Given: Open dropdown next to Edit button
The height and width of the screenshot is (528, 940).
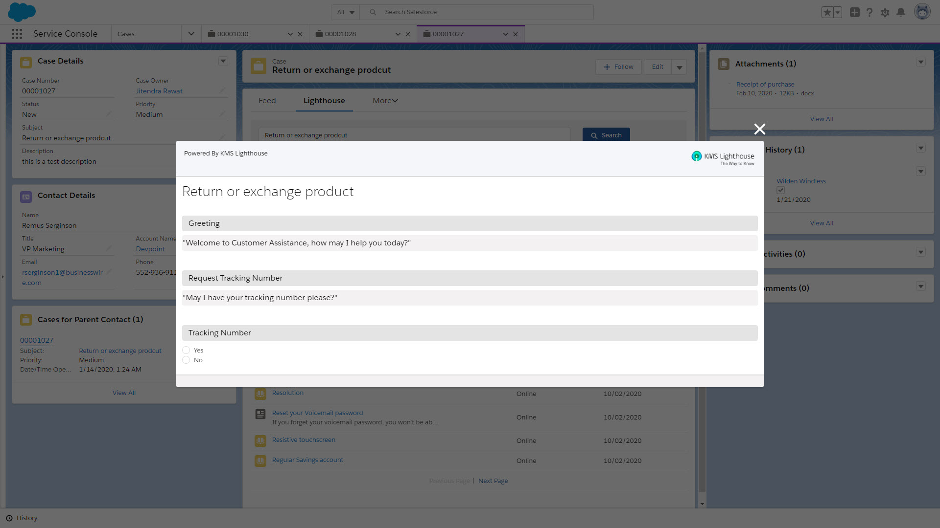Looking at the screenshot, I should click(679, 67).
